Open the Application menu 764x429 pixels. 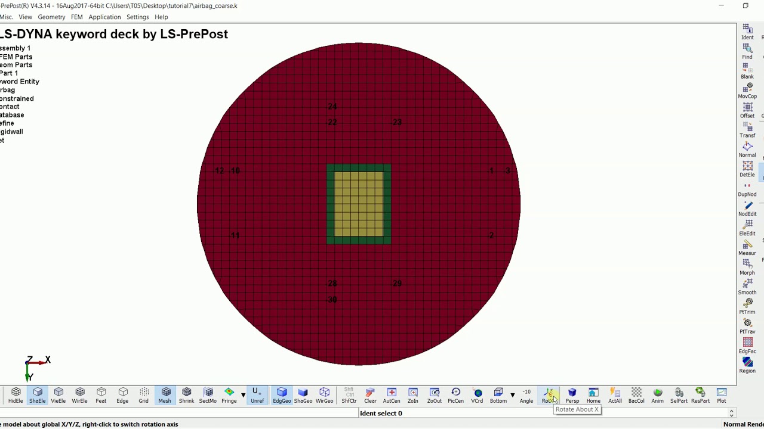104,17
